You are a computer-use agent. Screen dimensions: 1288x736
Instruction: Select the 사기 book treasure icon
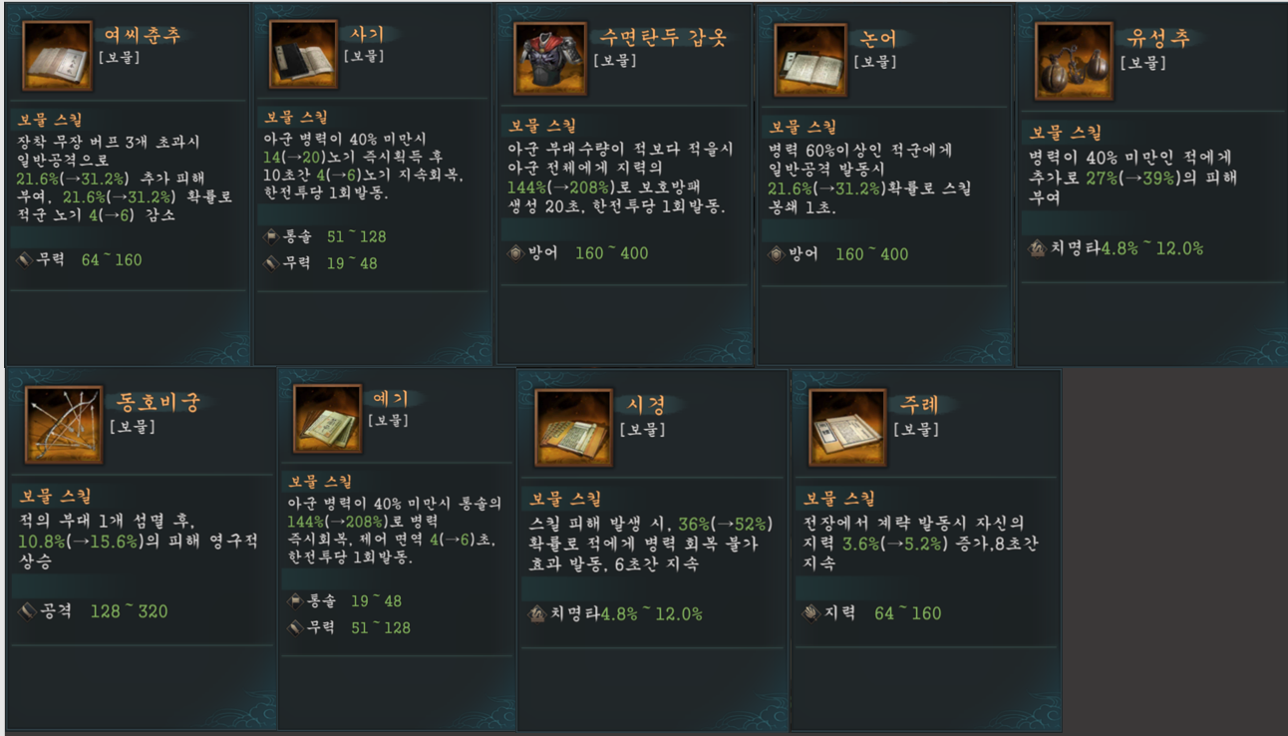(x=303, y=56)
